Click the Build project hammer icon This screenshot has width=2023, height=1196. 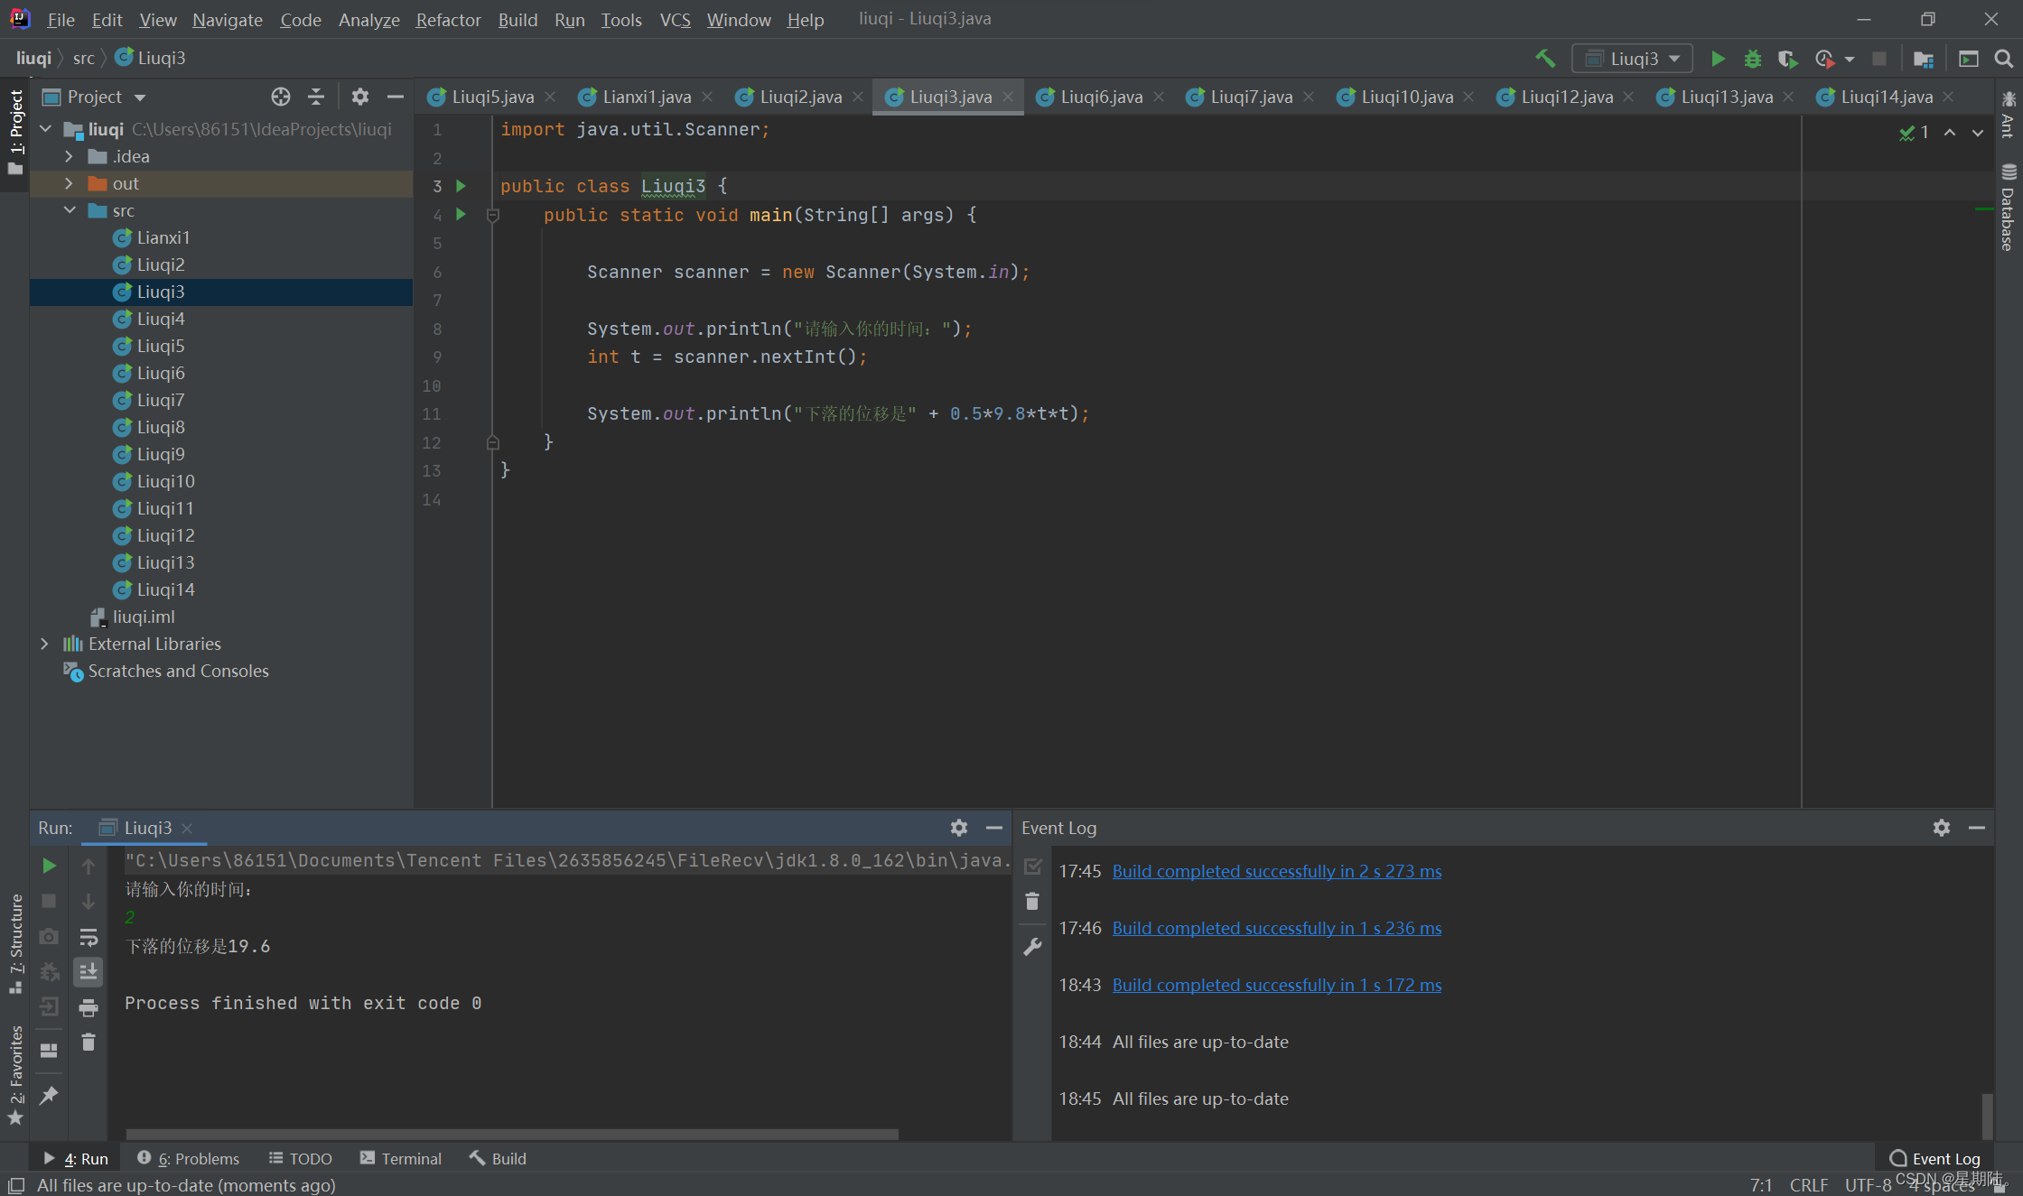click(x=1545, y=59)
